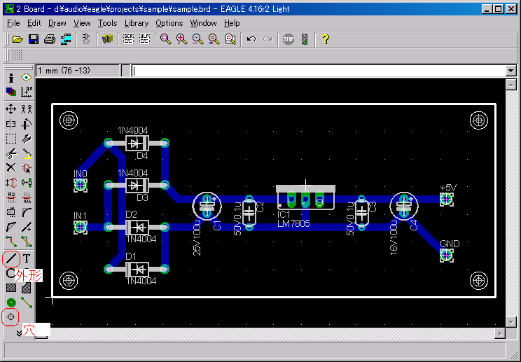Select the Smash tool
The width and height of the screenshot is (521, 362).
coord(11,213)
